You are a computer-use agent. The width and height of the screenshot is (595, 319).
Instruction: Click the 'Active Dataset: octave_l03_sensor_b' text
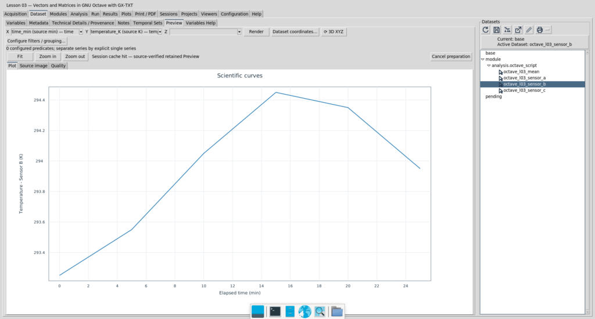535,44
